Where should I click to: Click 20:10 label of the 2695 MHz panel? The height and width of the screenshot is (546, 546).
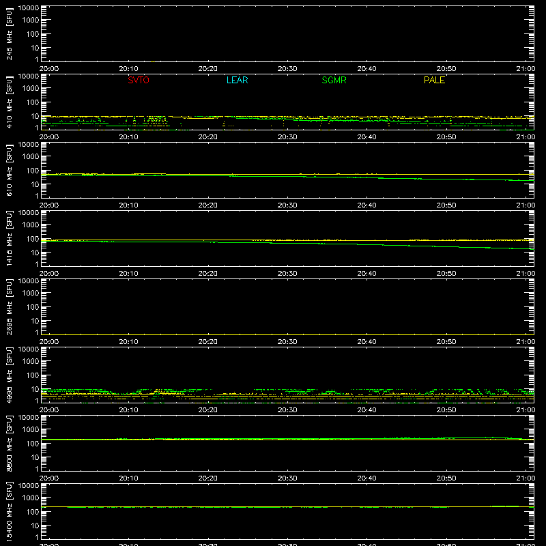click(x=128, y=342)
